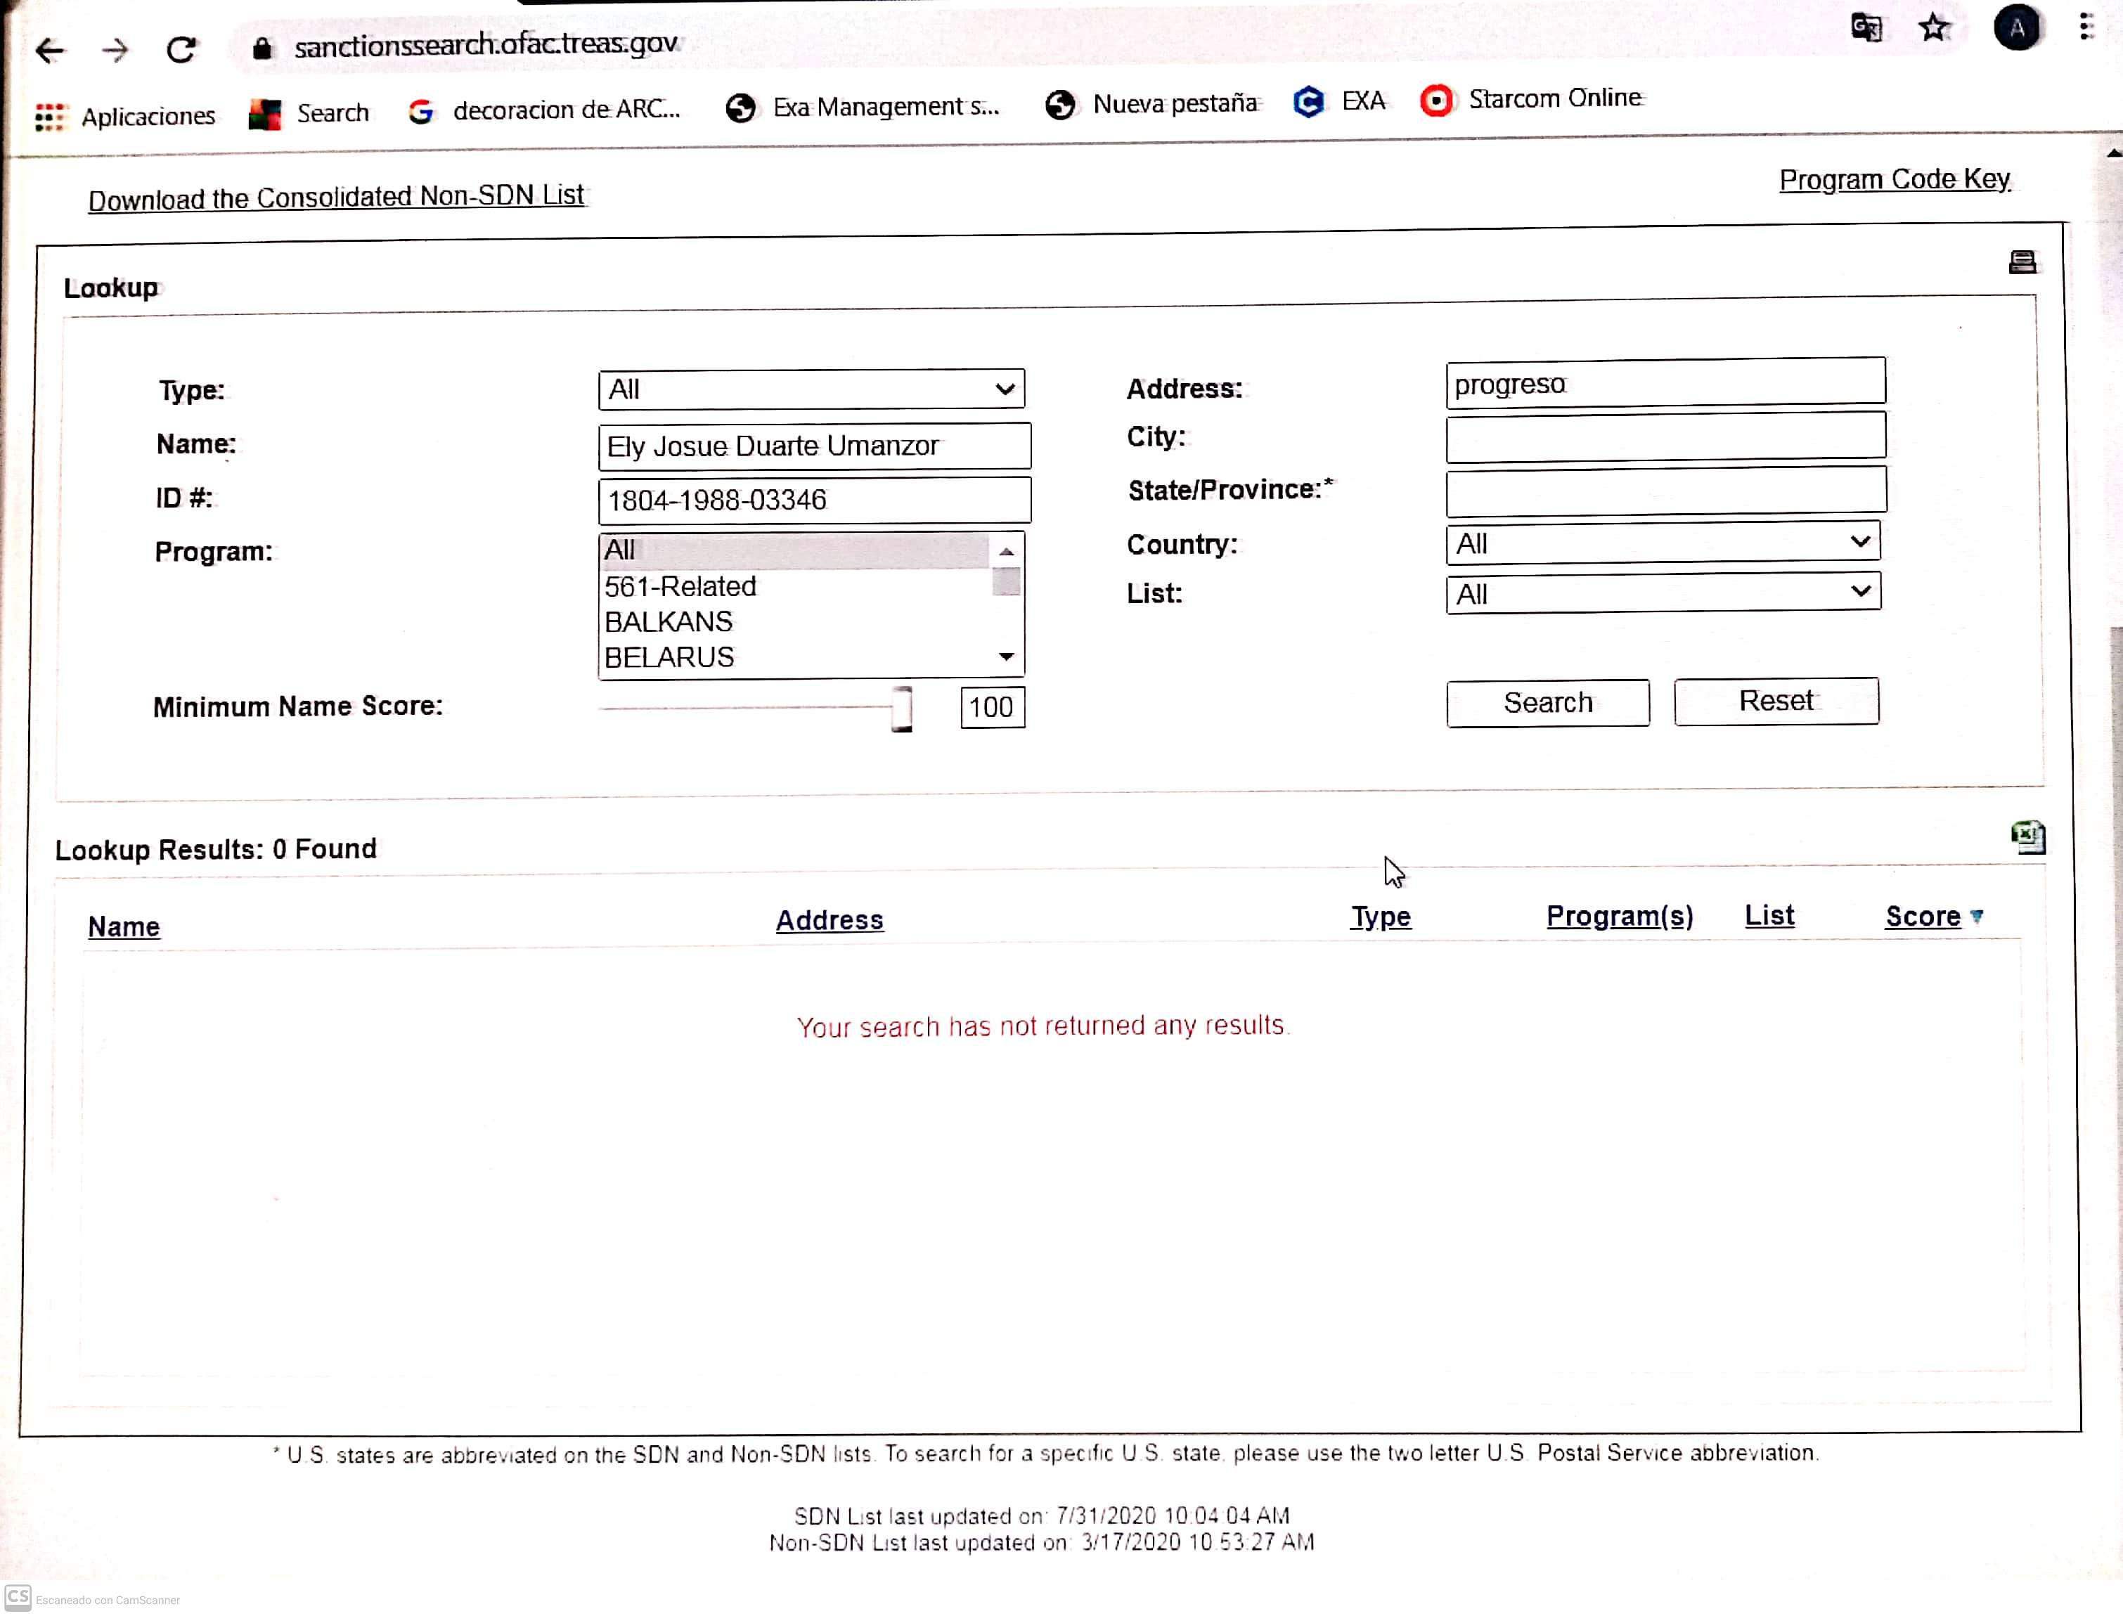Image resolution: width=2123 pixels, height=1616 pixels.
Task: Click the Reset button
Action: [x=1775, y=702]
